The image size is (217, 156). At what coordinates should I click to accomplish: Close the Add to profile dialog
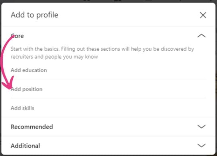click(x=203, y=15)
